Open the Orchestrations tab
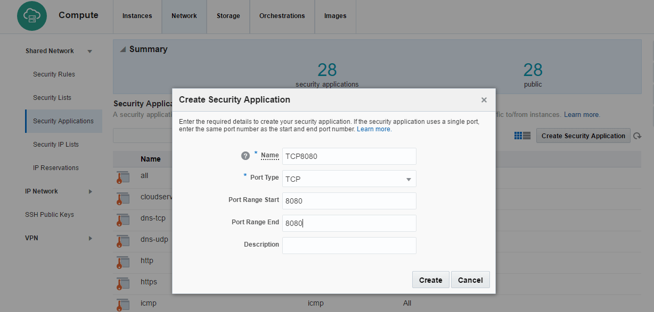 (x=282, y=16)
